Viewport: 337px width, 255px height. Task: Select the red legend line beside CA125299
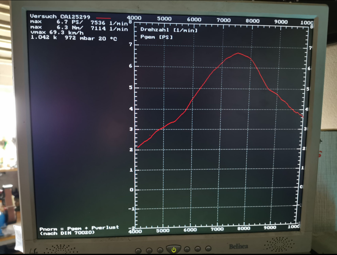pyautogui.click(x=103, y=18)
